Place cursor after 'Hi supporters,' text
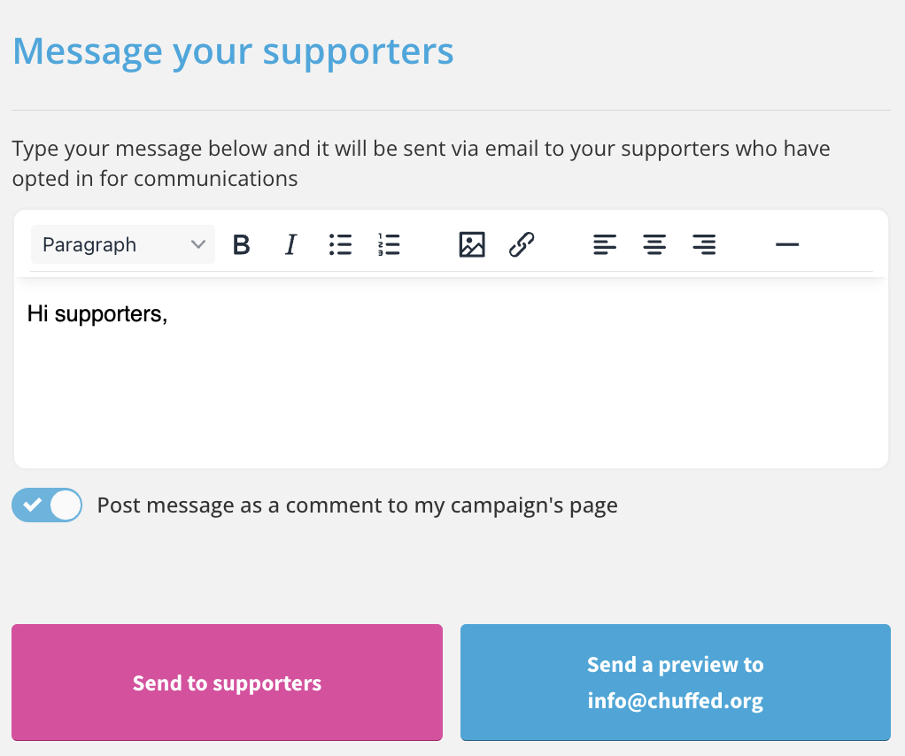The width and height of the screenshot is (905, 756). (x=168, y=314)
